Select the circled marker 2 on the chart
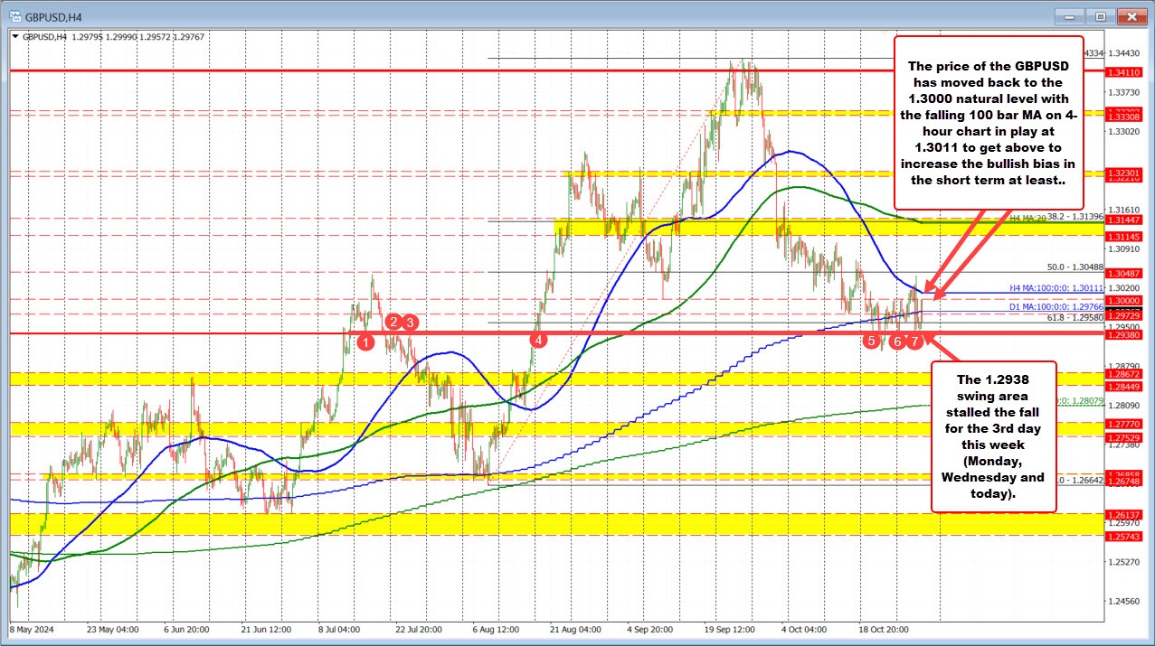This screenshot has width=1155, height=646. click(x=393, y=322)
